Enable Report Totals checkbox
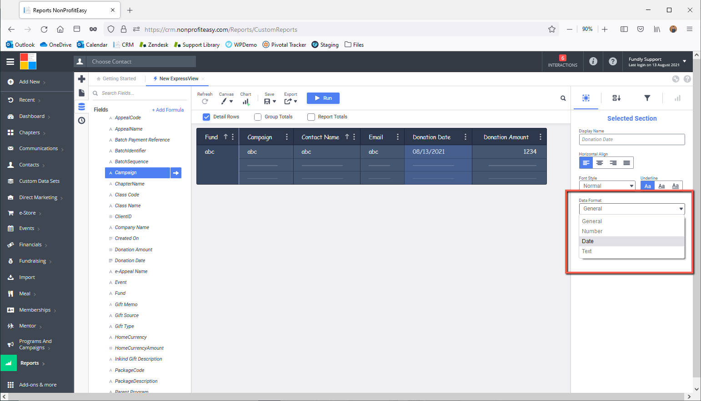Viewport: 701px width, 401px height. [x=311, y=117]
